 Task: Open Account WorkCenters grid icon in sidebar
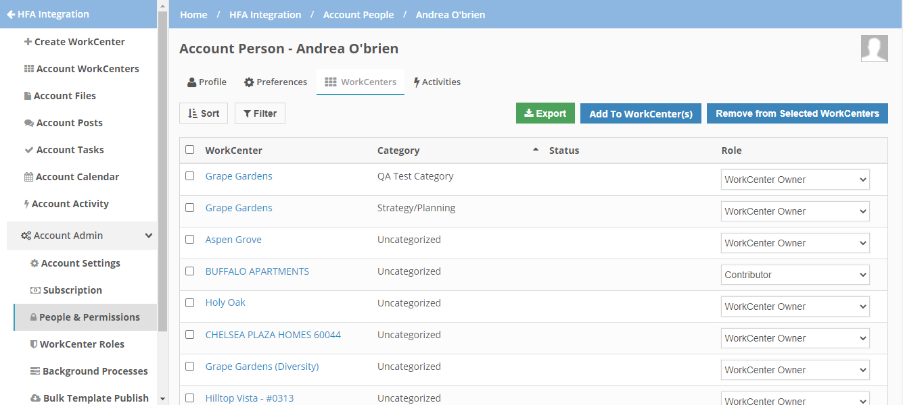tap(29, 69)
